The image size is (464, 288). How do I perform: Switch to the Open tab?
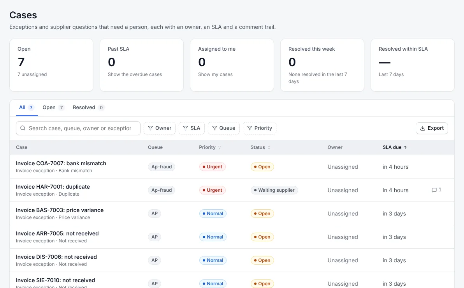[x=53, y=108]
